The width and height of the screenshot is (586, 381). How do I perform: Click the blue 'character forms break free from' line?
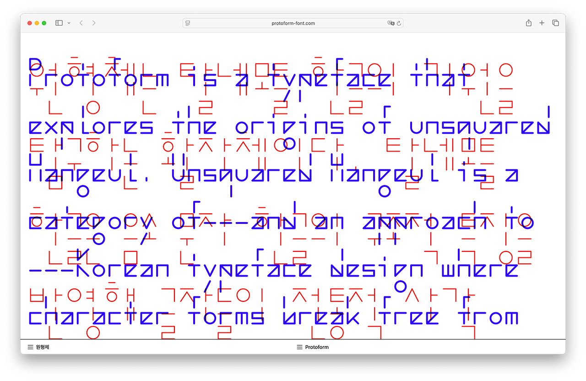273,317
